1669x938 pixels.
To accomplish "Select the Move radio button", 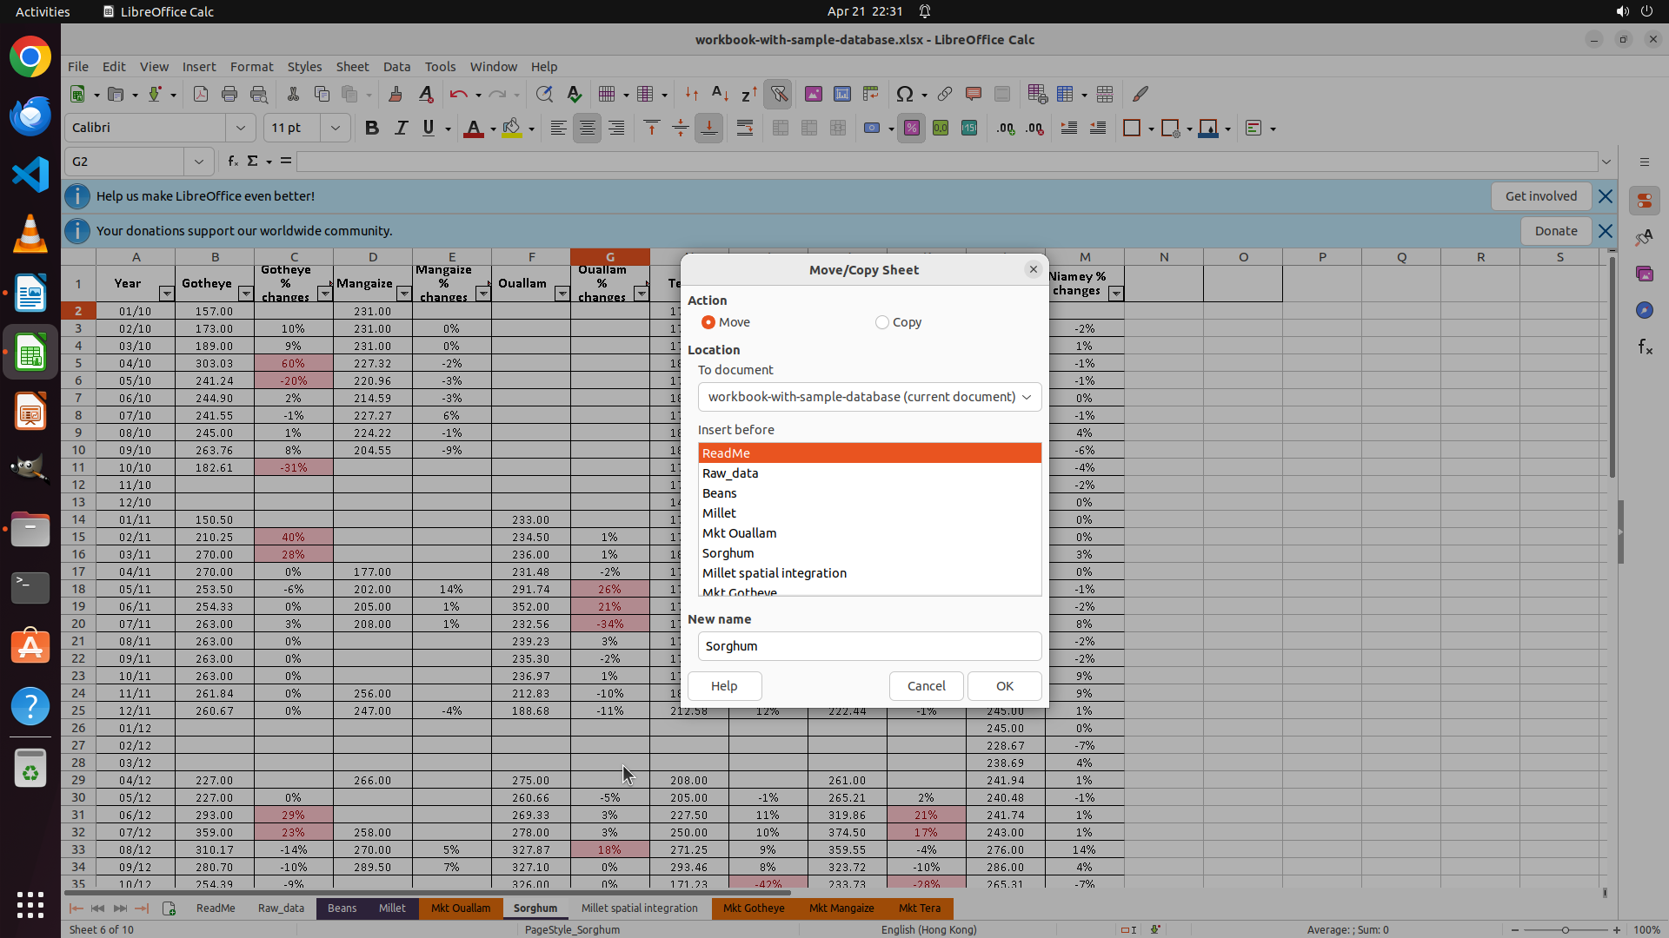I will [708, 322].
